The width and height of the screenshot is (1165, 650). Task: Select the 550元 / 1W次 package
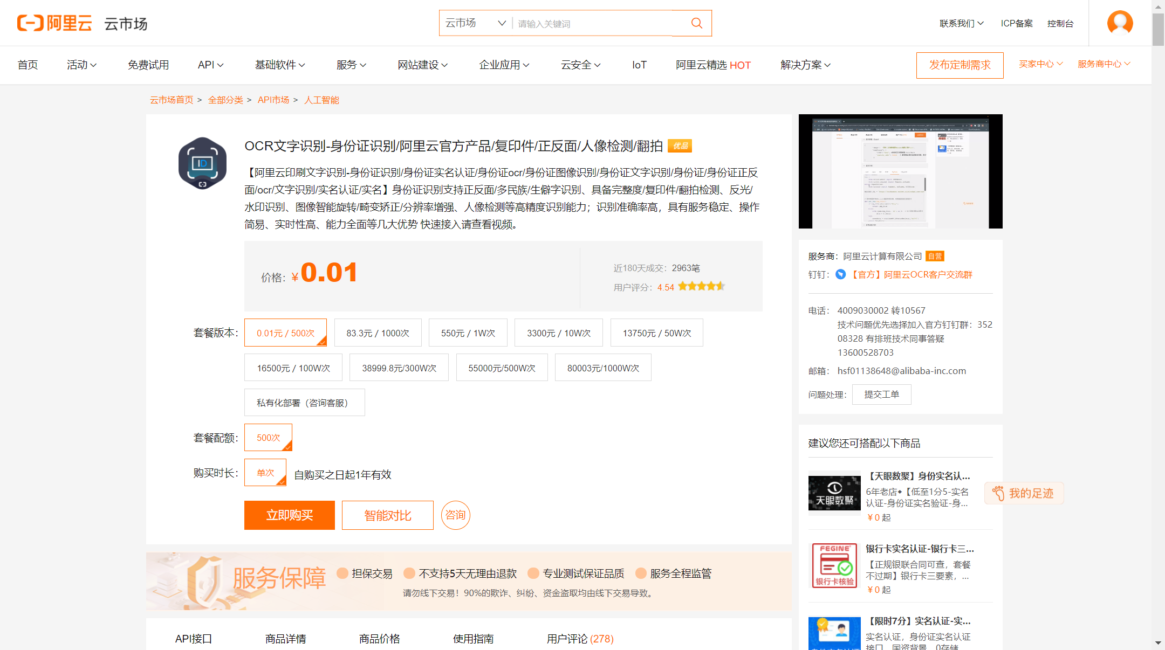pos(468,333)
